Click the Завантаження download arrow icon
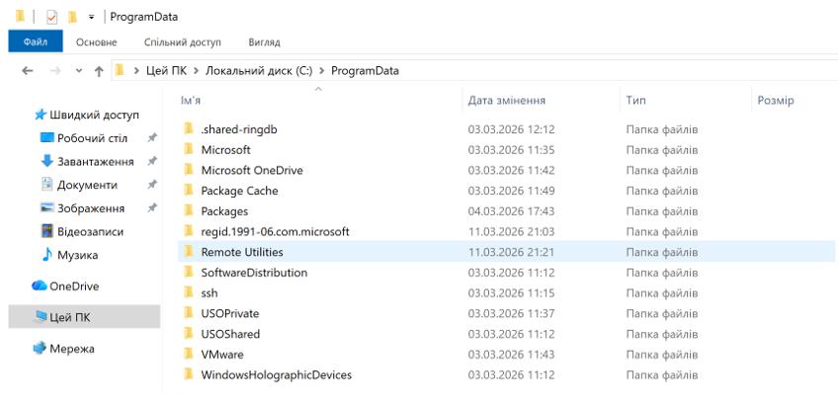840x401 pixels. tap(46, 161)
